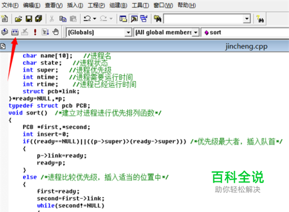The height and width of the screenshot is (212, 289).
Task: Open the All global members dropdown
Action: point(196,32)
